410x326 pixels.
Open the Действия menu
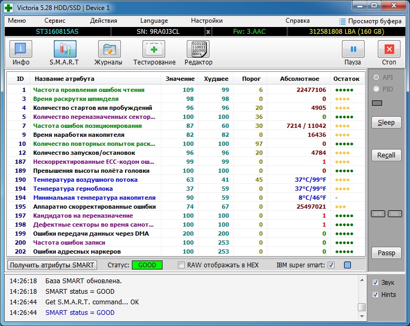coord(103,21)
